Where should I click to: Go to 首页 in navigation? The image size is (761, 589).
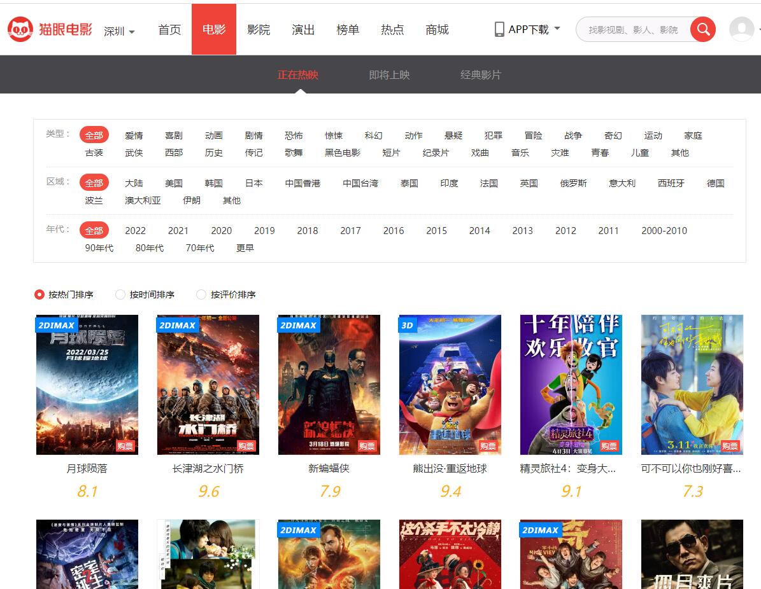169,29
